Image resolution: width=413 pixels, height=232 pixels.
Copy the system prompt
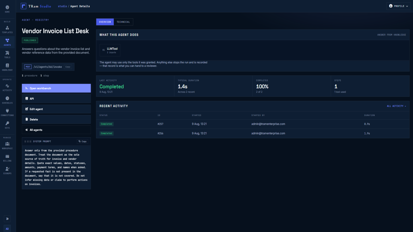(83, 141)
